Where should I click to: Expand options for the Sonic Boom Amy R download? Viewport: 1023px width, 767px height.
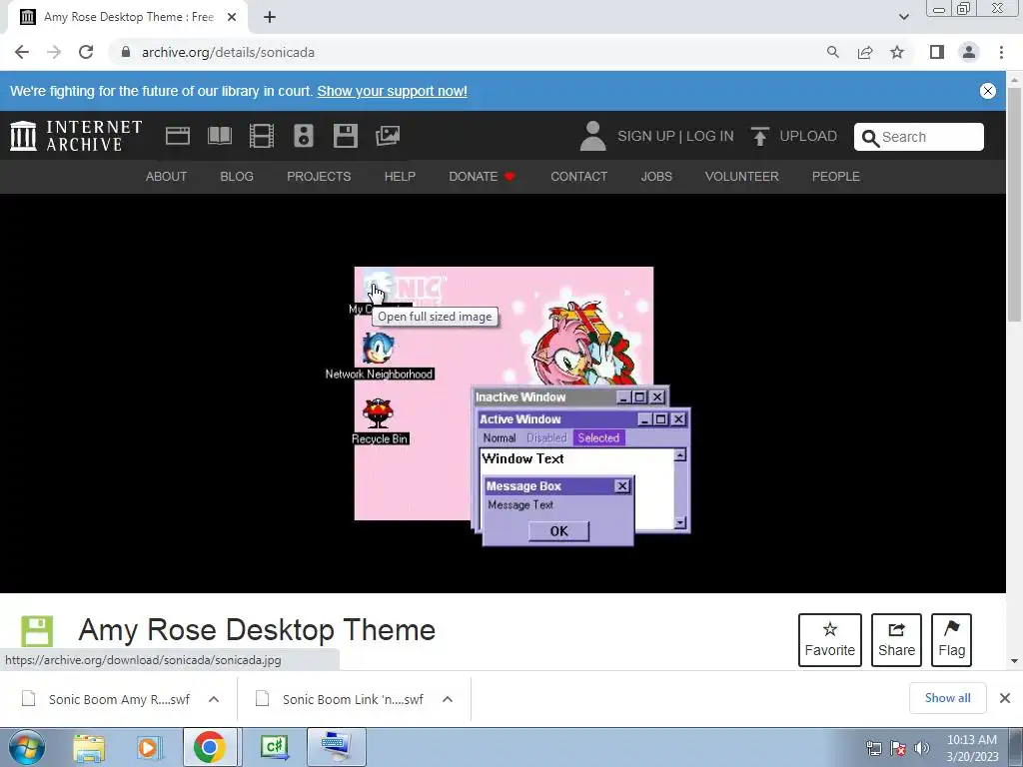pyautogui.click(x=214, y=699)
